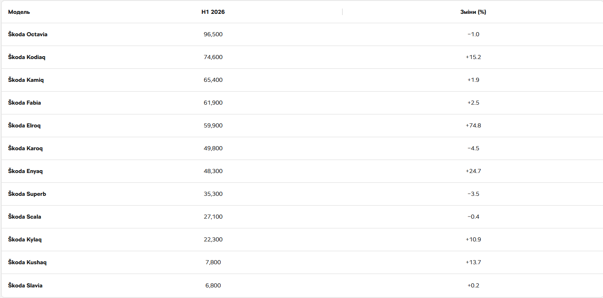
Task: Click the Зміни (%) column header
Action: [x=473, y=12]
